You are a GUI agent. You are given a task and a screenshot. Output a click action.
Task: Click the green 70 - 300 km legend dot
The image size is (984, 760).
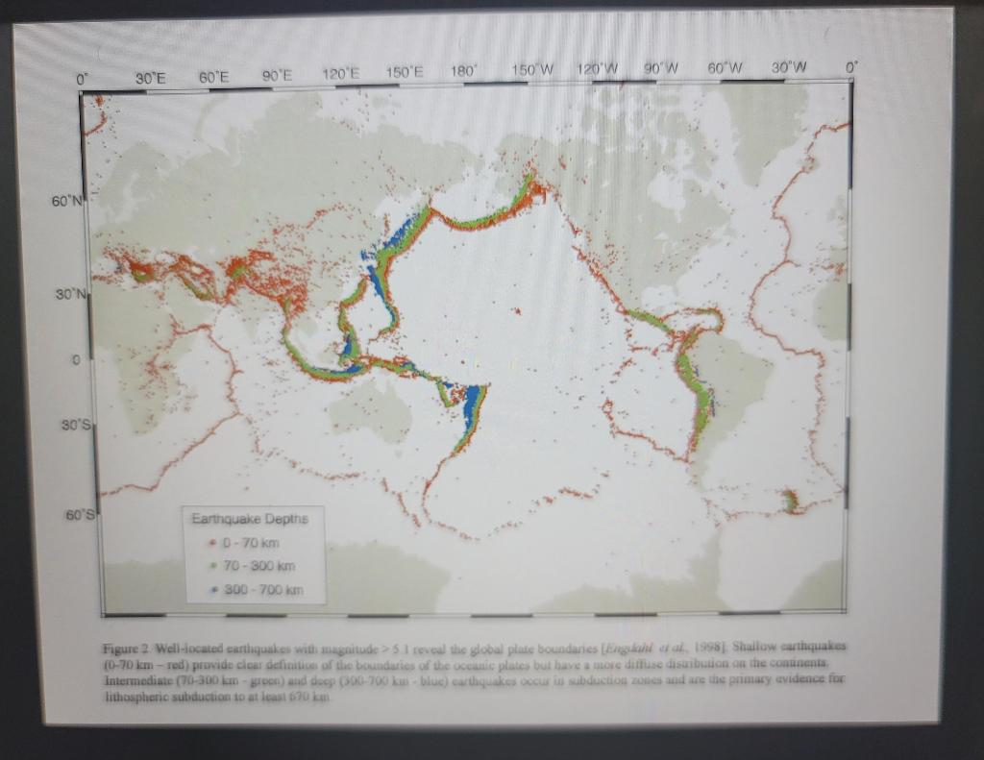pos(214,566)
